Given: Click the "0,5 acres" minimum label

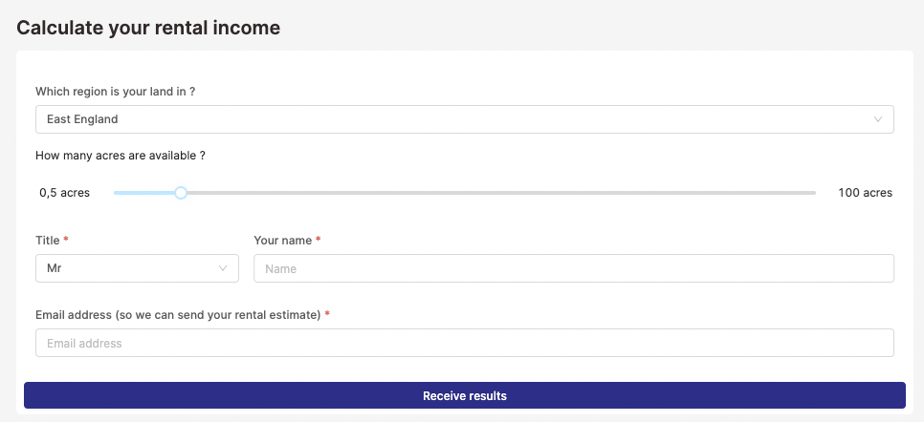Looking at the screenshot, I should [x=65, y=193].
